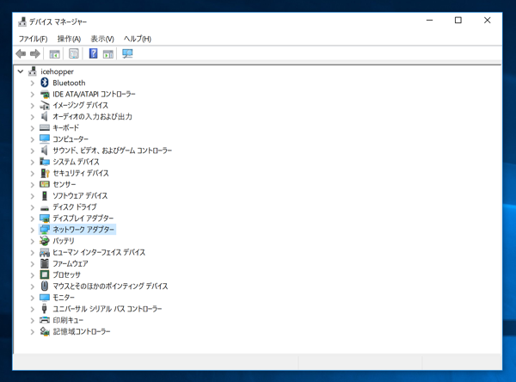Expand the ディスプレイ アダプター chevron
This screenshot has height=382, width=516.
33,219
